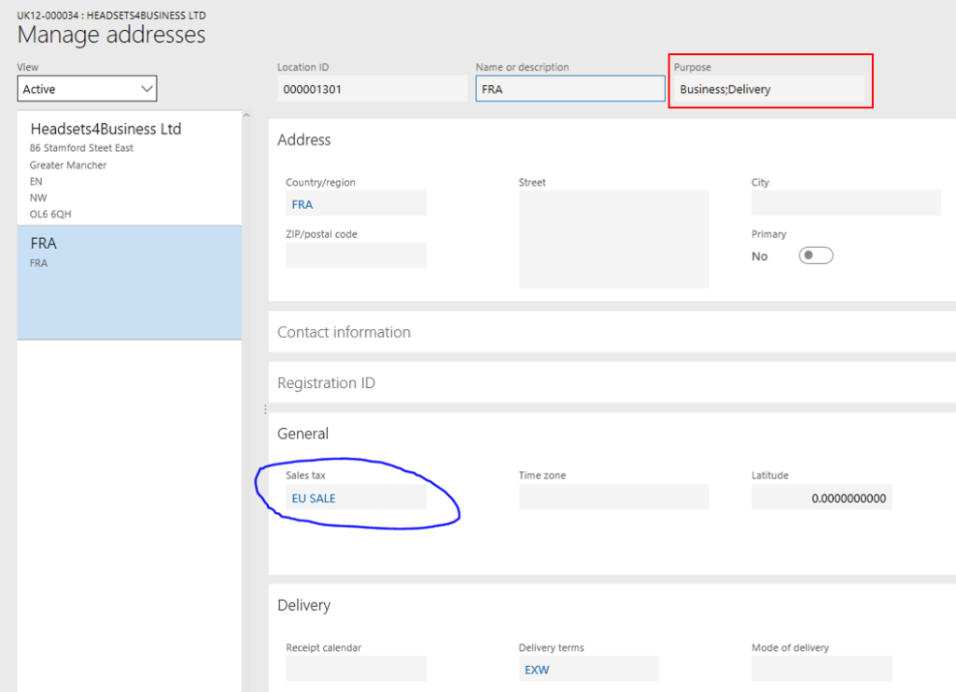Collapse the General section header
This screenshot has width=956, height=692.
303,434
